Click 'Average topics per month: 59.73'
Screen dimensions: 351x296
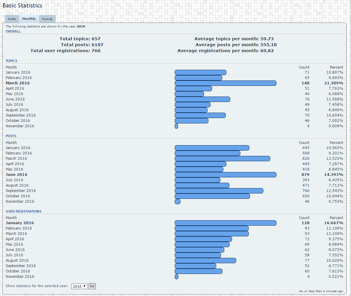(234, 39)
